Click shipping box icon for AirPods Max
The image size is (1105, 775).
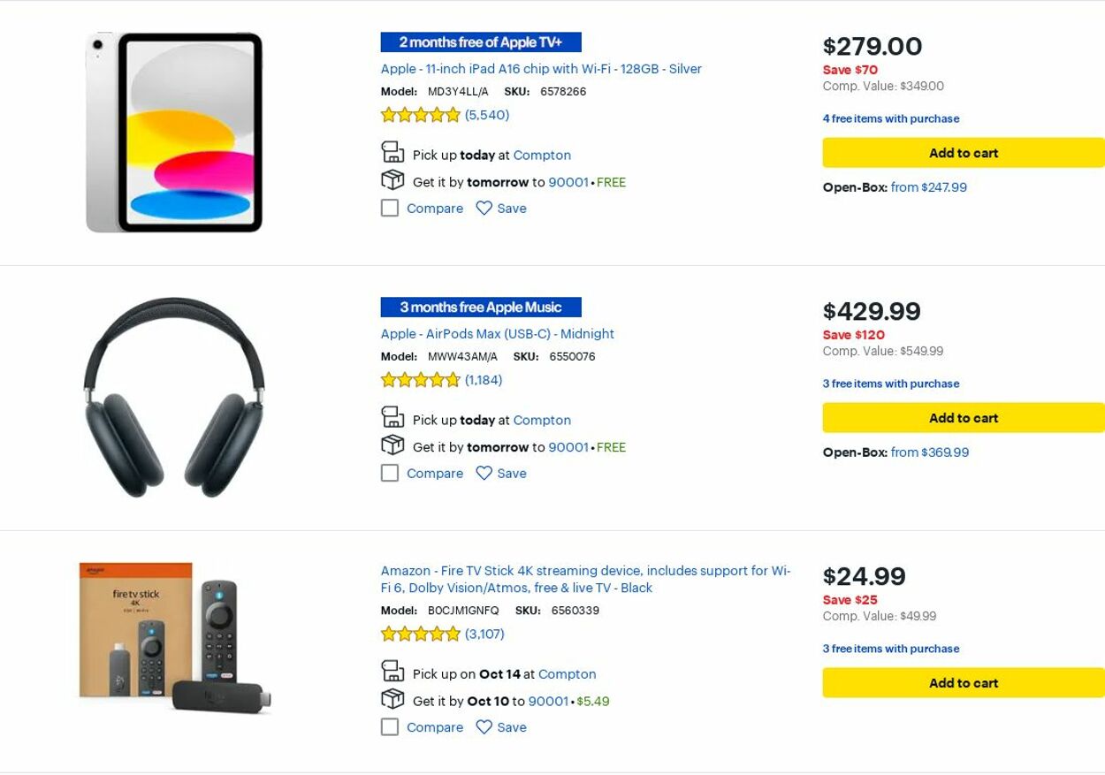click(x=392, y=445)
